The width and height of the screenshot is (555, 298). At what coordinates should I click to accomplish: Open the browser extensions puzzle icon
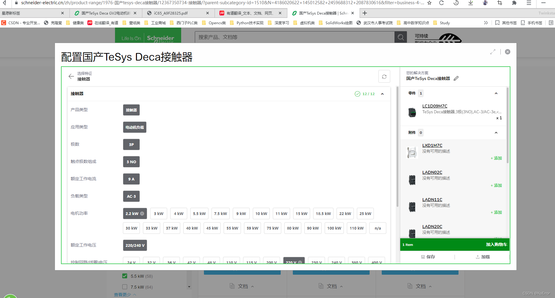coord(514,3)
